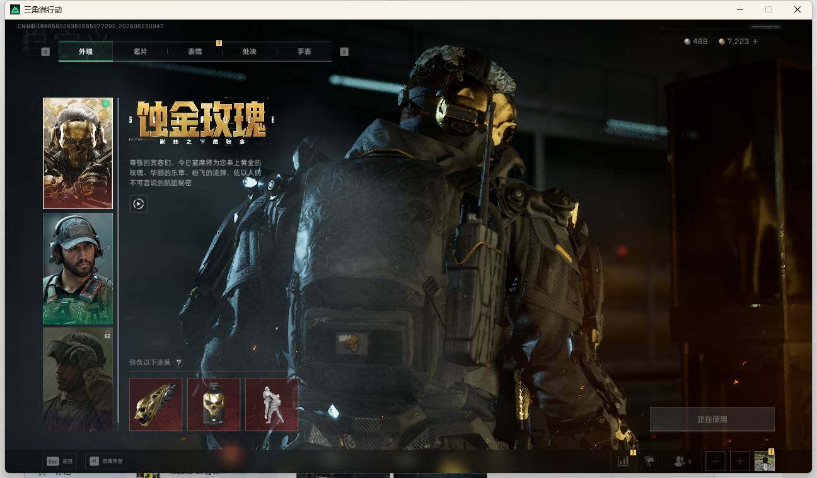Click the 488 silver currency icon
The width and height of the screenshot is (817, 478).
click(x=687, y=42)
